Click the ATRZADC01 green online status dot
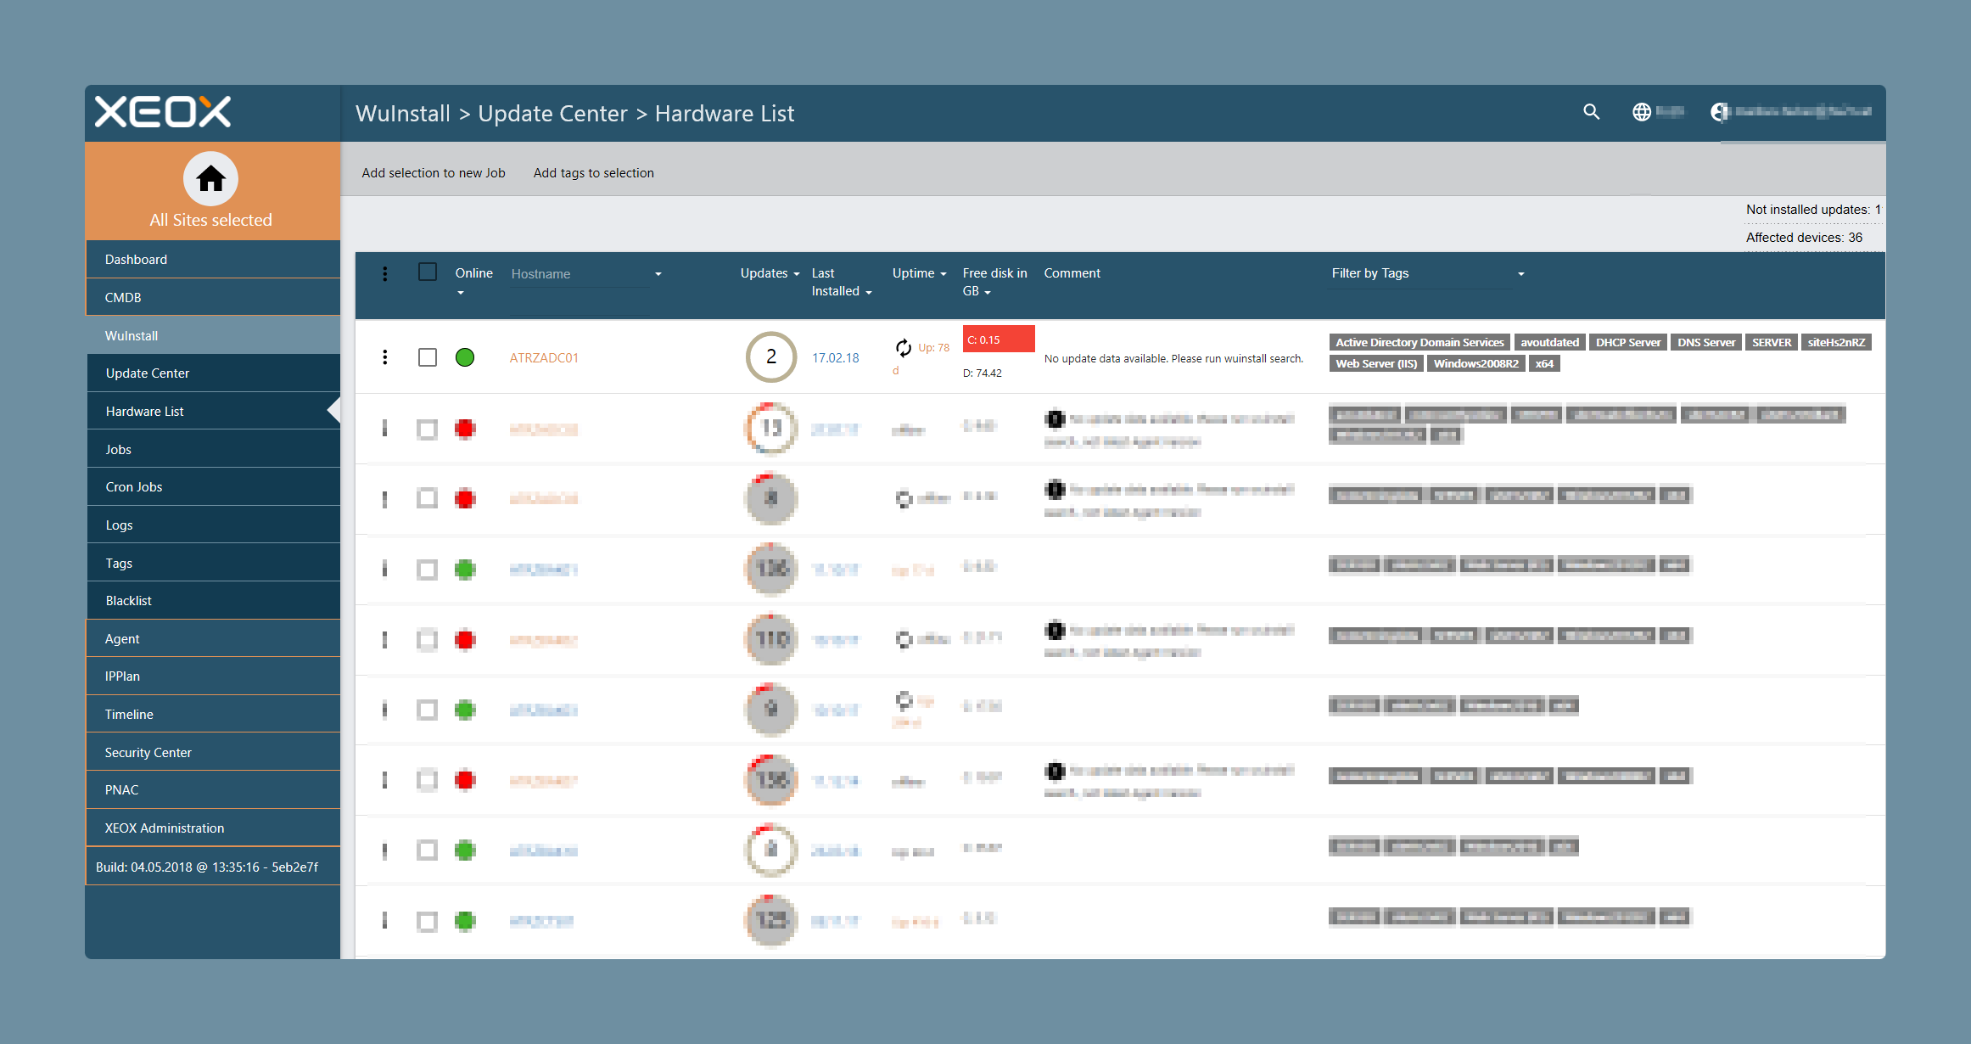 pos(465,357)
